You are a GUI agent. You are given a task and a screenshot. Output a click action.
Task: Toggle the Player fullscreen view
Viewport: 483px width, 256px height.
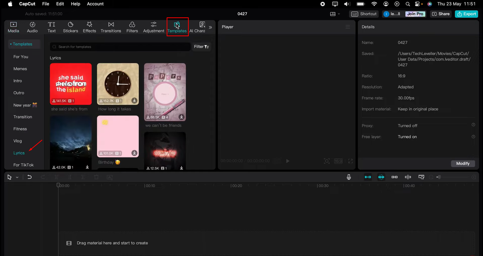pyautogui.click(x=351, y=161)
